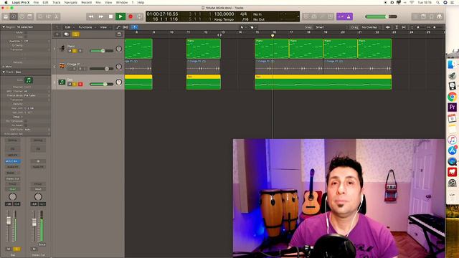Click the waveform vertical zoom button
459x258 pixels.
click(x=388, y=27)
